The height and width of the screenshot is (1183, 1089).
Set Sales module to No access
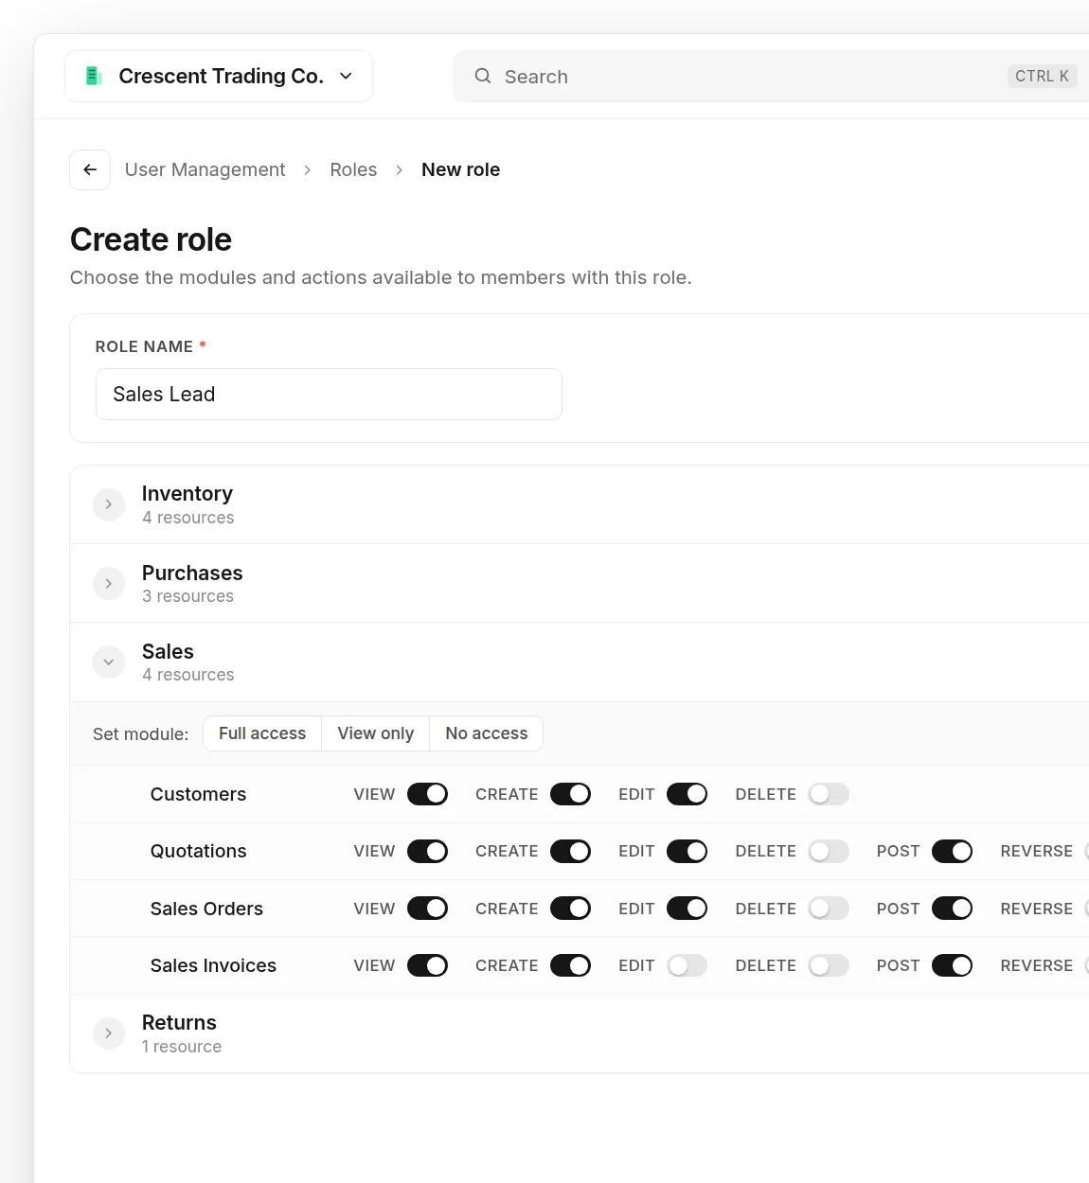(x=487, y=733)
